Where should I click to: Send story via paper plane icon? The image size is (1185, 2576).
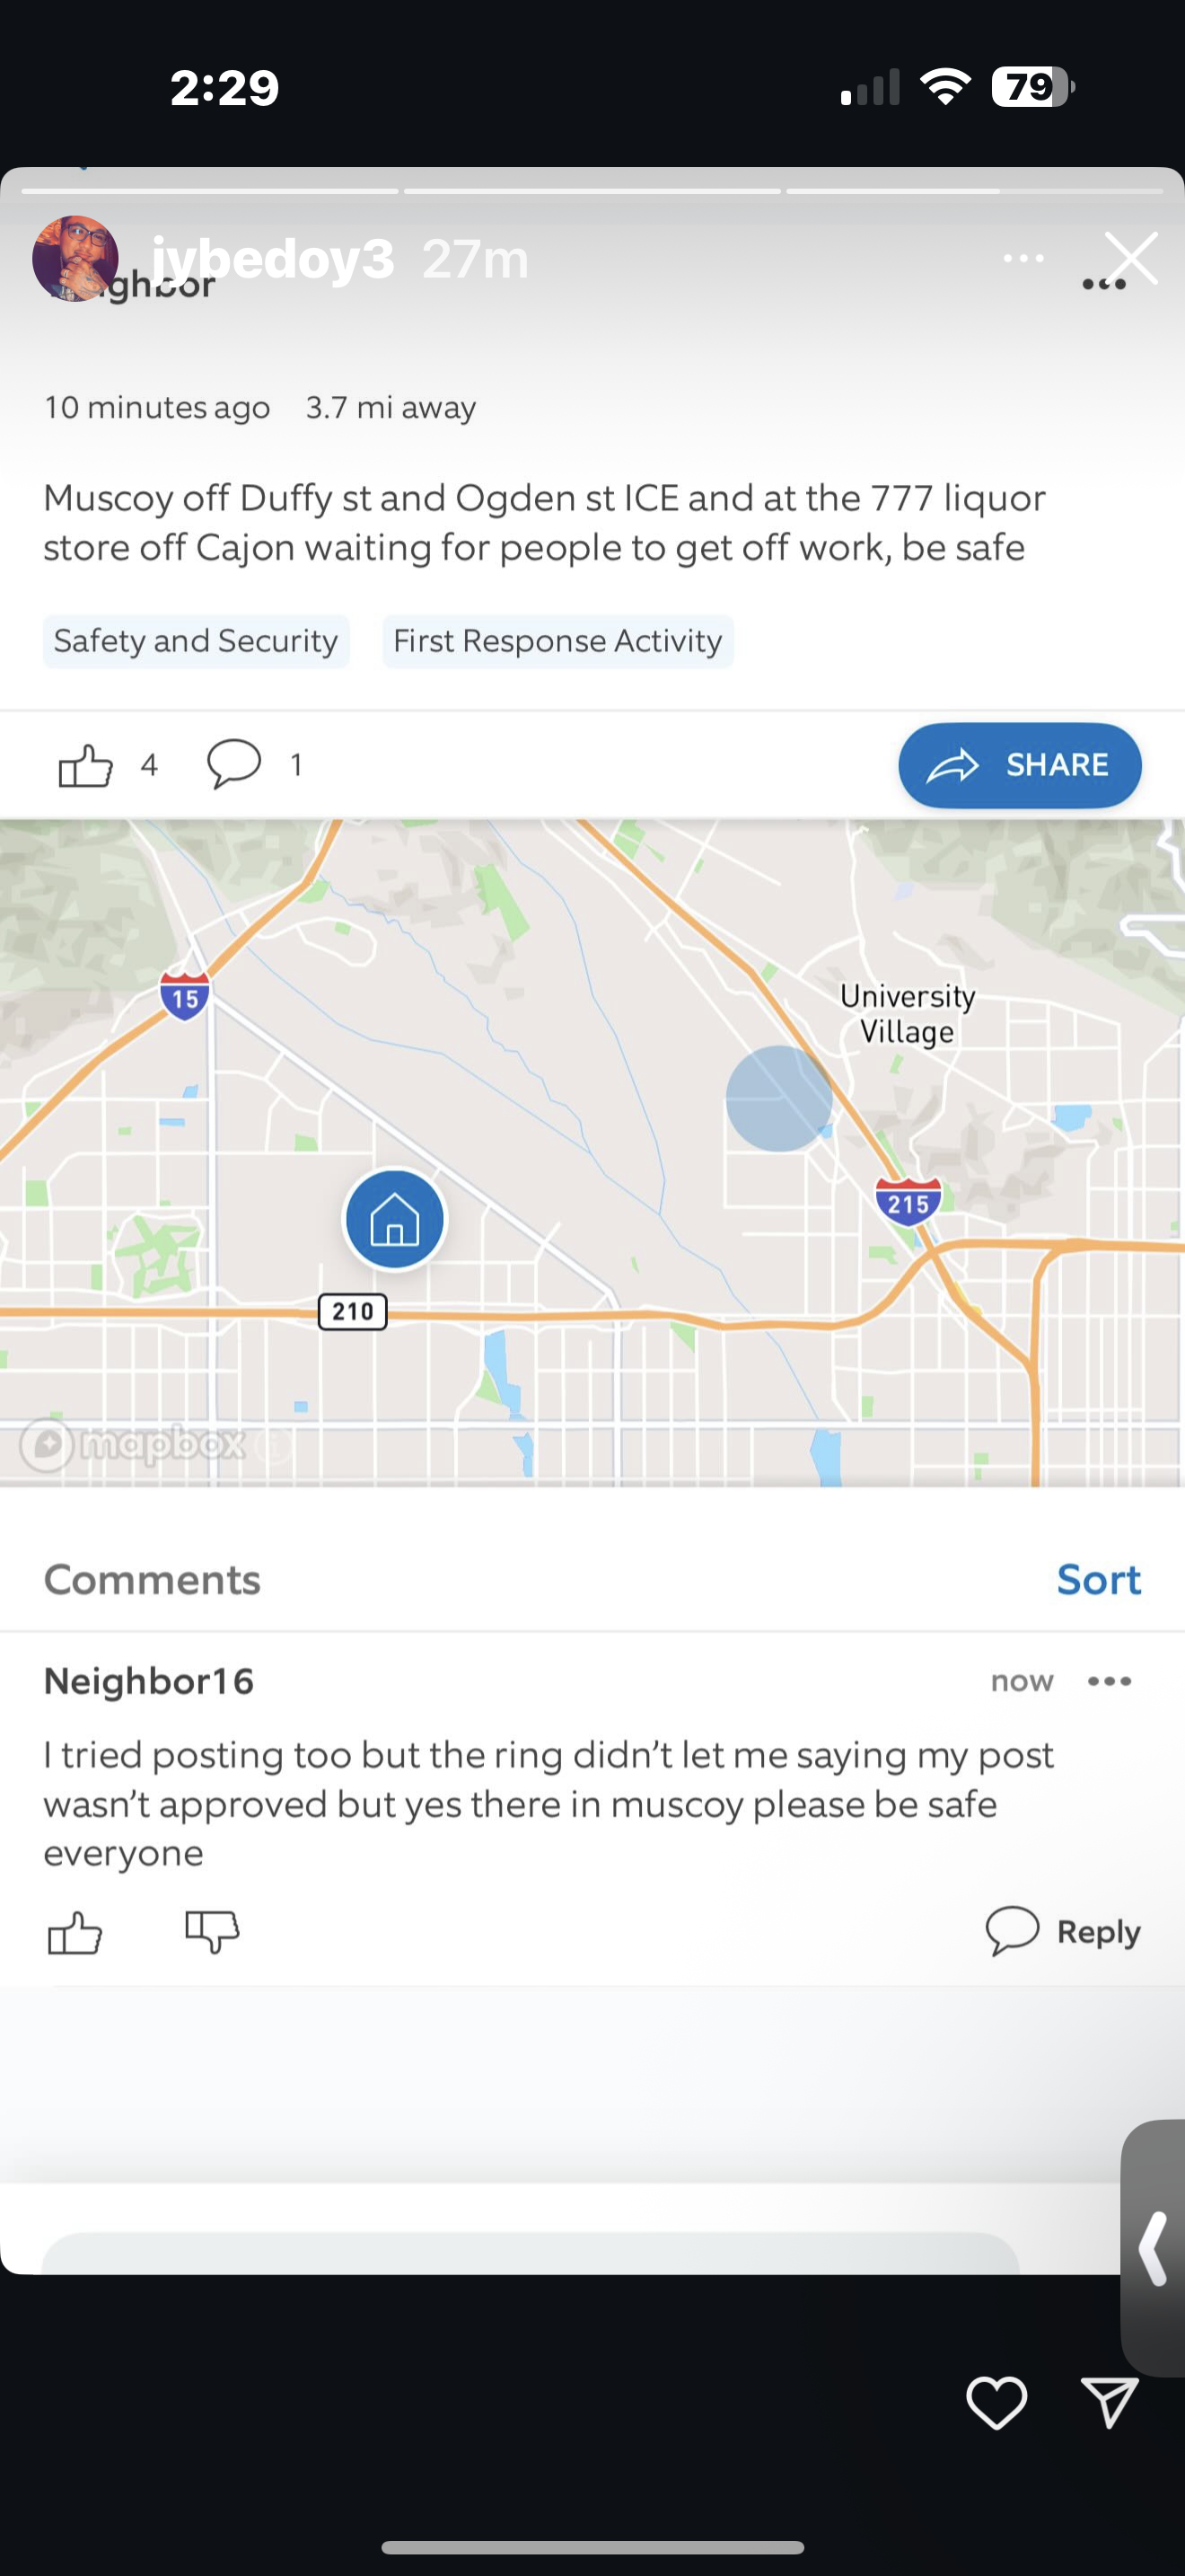point(1109,2402)
